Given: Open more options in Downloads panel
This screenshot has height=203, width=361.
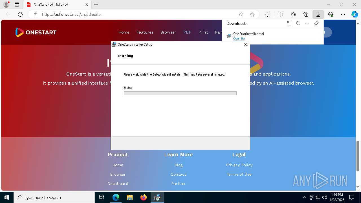Looking at the screenshot, I should (x=307, y=23).
